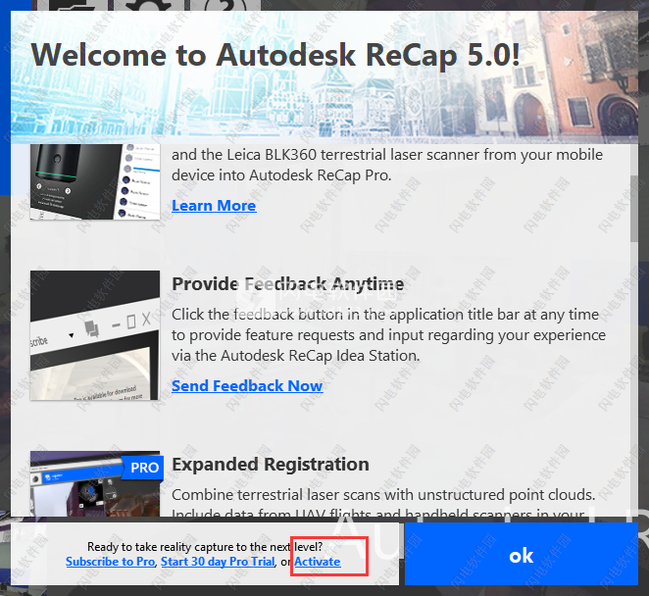Screen dimensions: 649x596
Task: Dismiss the welcome dialog with ok
Action: [x=522, y=554]
